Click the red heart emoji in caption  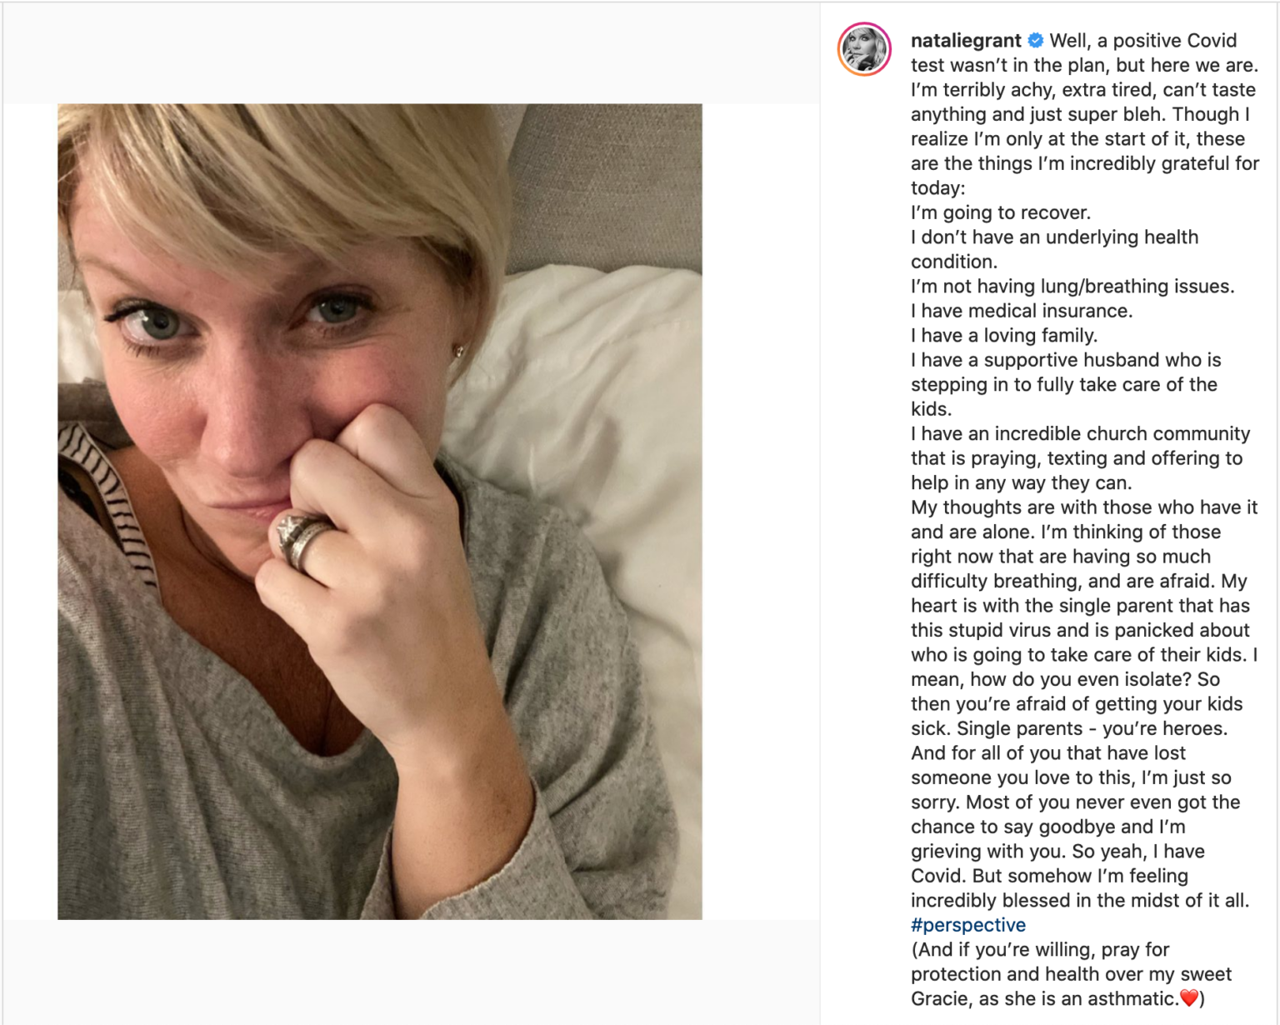(1189, 997)
